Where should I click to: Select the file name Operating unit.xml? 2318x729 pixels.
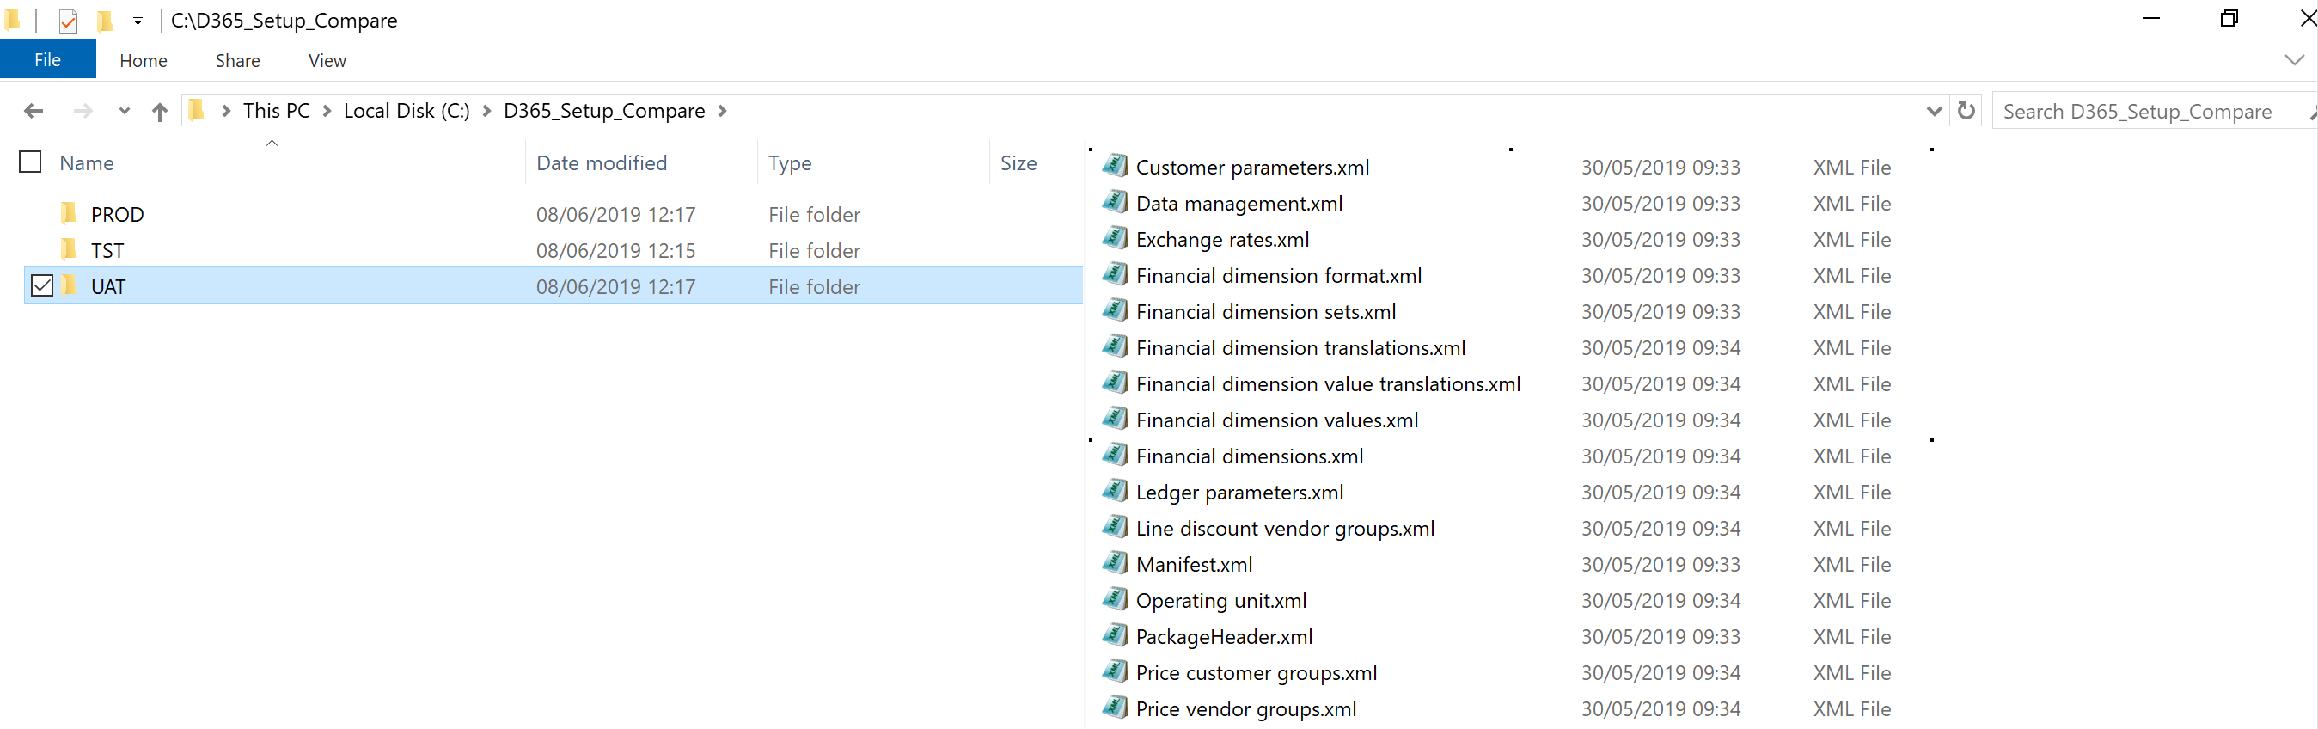click(1221, 600)
